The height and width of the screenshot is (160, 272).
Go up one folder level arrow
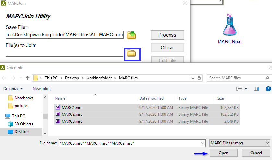tap(28, 78)
